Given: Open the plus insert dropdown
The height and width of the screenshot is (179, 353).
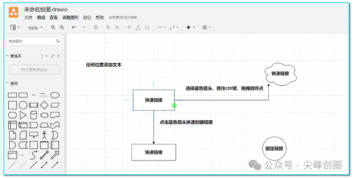Looking at the screenshot, I should click(x=191, y=27).
